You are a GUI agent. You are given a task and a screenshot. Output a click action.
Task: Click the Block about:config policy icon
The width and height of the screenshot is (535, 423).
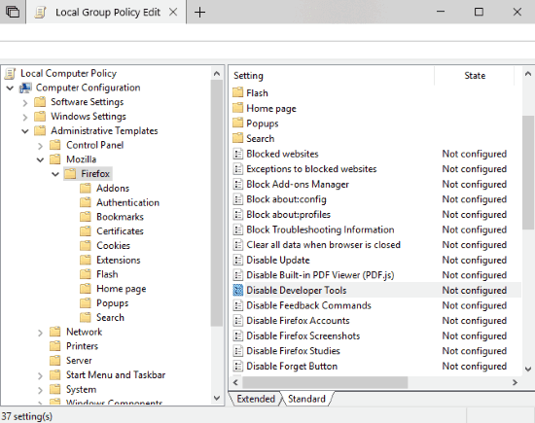[237, 199]
